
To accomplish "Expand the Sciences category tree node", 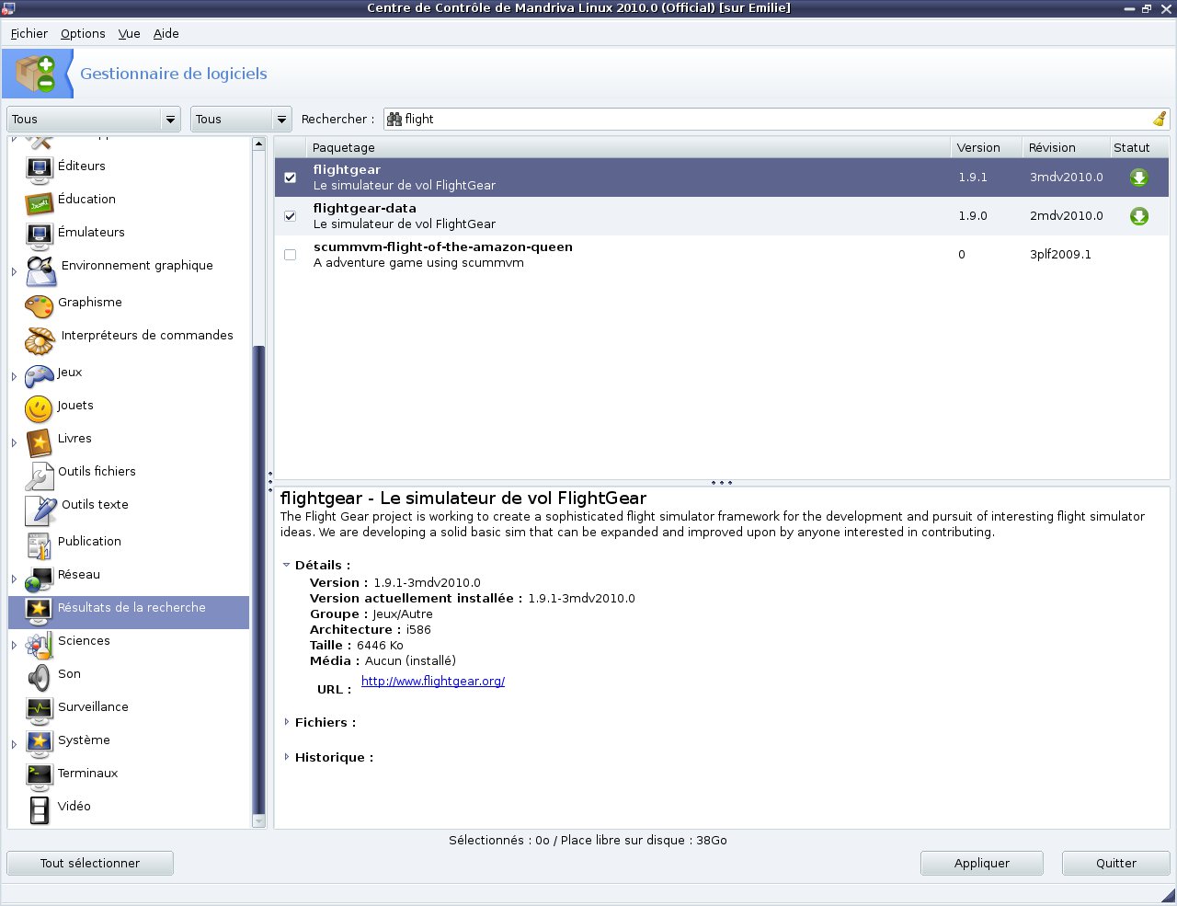I will [14, 645].
